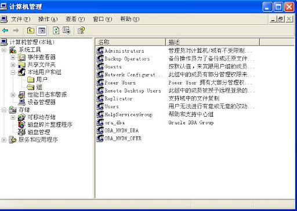This screenshot has height=211, width=297.
Task: Select 用户 folder in the tree
Action: [x=42, y=79]
